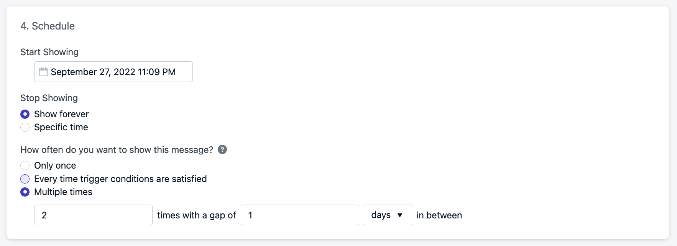Click the 4. Schedule section heading
The height and width of the screenshot is (246, 677).
pos(48,26)
